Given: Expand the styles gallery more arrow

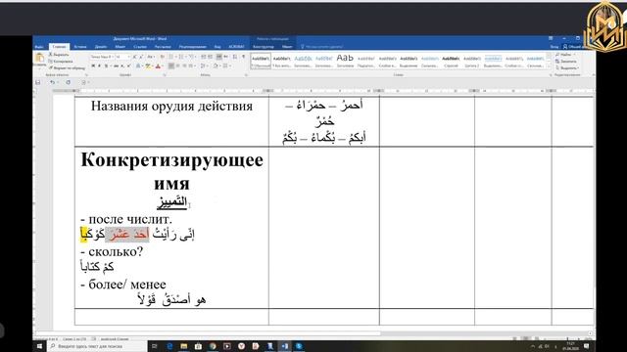Looking at the screenshot, I should tap(549, 66).
